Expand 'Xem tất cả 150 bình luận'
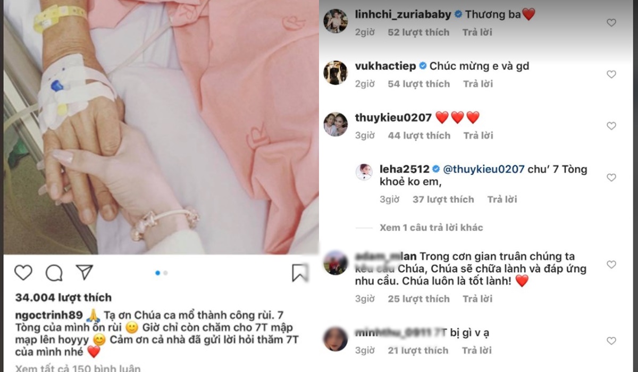 pyautogui.click(x=78, y=368)
